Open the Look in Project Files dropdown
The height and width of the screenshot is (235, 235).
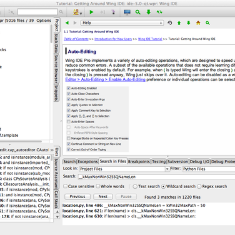[167, 169]
